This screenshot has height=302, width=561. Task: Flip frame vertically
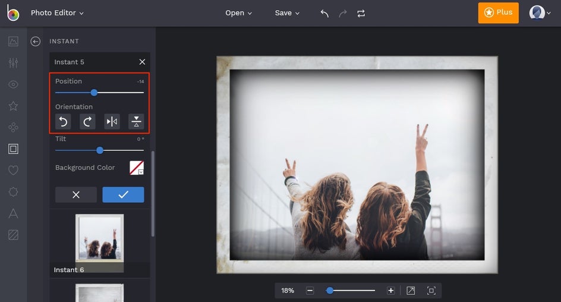[x=136, y=122]
